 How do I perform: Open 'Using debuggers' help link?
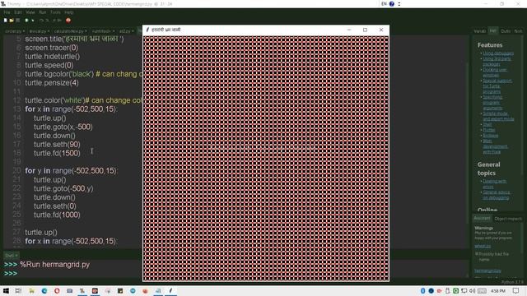coord(498,53)
